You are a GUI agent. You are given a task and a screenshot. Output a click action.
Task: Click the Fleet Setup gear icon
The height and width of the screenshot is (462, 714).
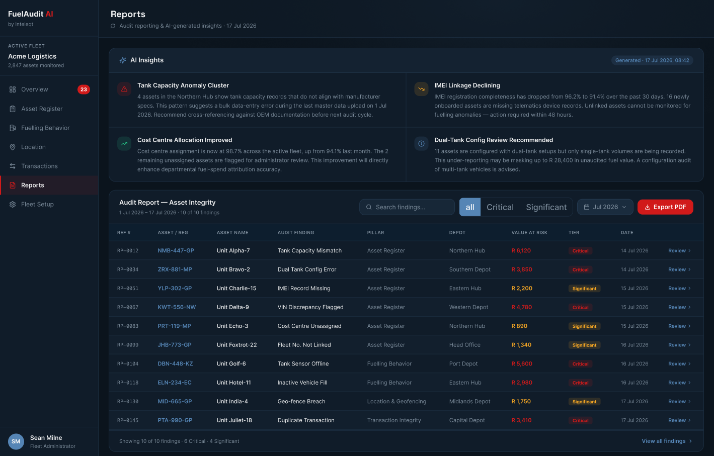(x=13, y=204)
